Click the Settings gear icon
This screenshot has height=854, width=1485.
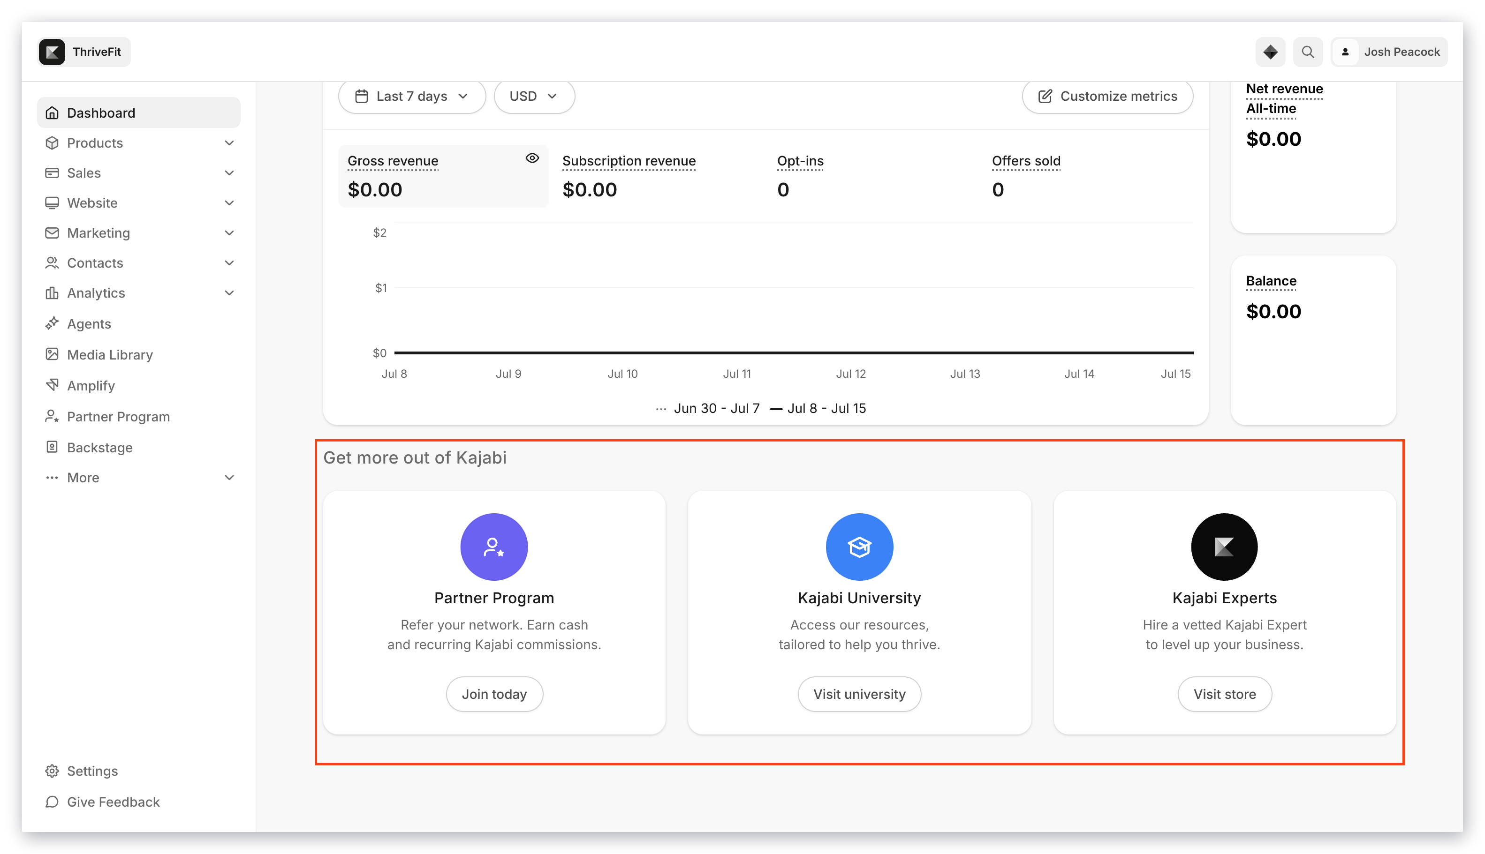point(52,771)
